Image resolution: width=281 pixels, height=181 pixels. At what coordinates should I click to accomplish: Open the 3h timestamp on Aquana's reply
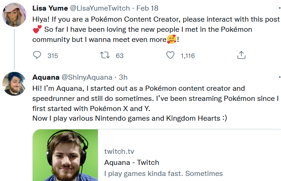click(123, 77)
